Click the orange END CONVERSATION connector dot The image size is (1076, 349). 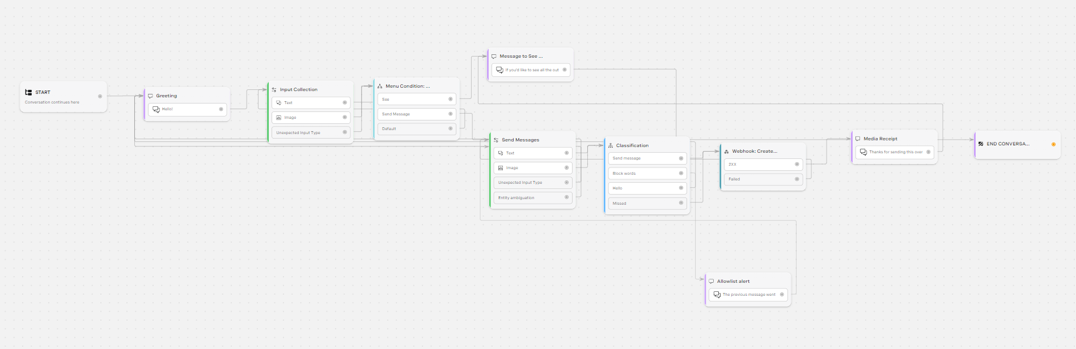click(1053, 144)
